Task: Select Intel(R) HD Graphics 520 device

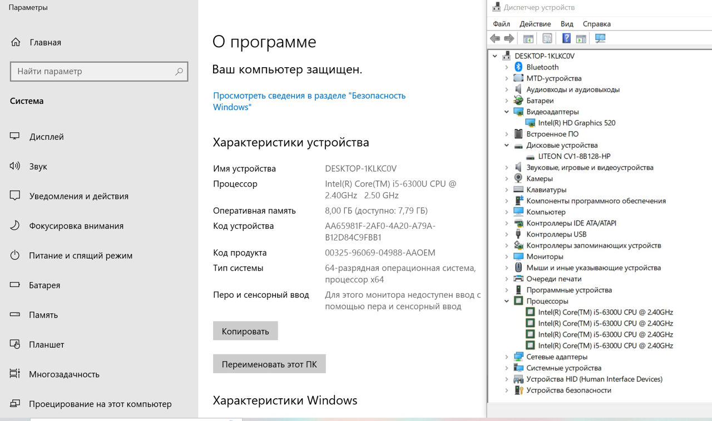Action: [577, 123]
